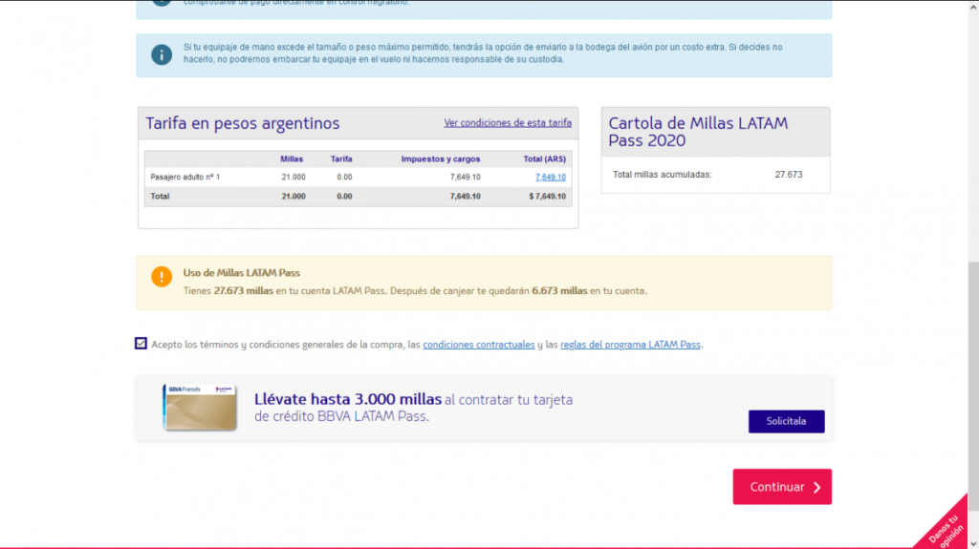Open the 'condiciones contractuales' link
The height and width of the screenshot is (549, 979).
point(479,345)
